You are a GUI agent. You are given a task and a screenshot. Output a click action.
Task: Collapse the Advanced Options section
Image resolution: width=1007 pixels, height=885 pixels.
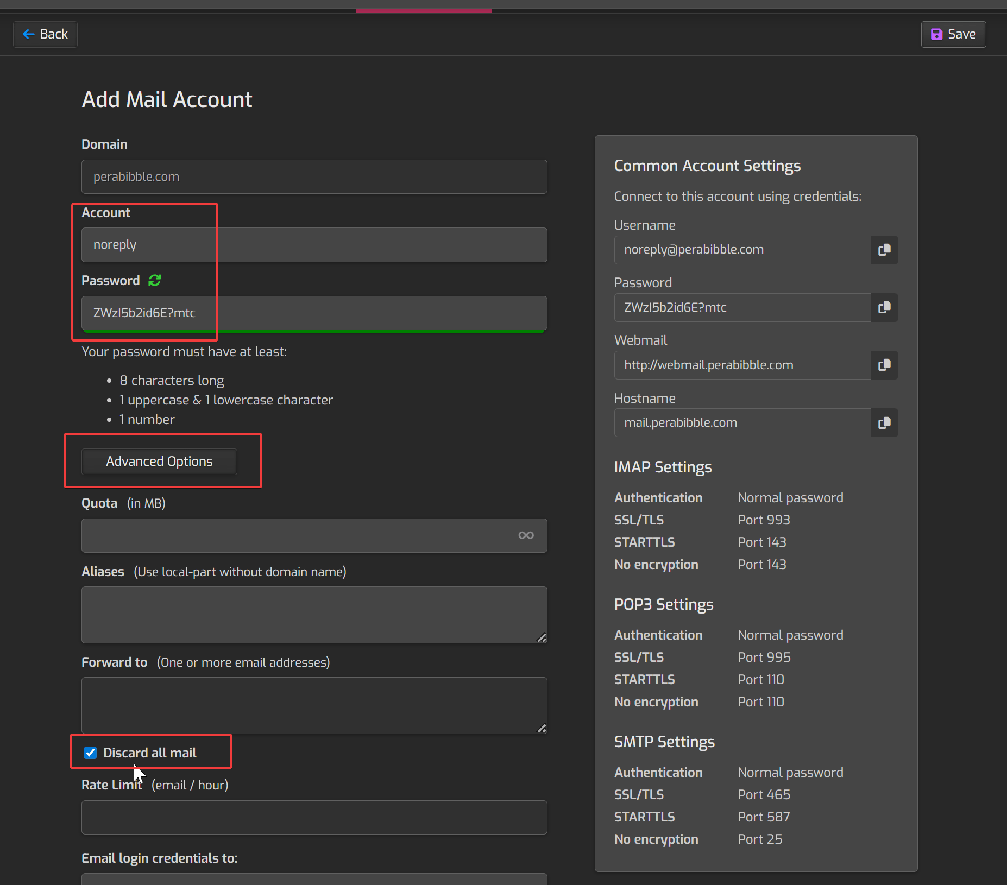(159, 461)
